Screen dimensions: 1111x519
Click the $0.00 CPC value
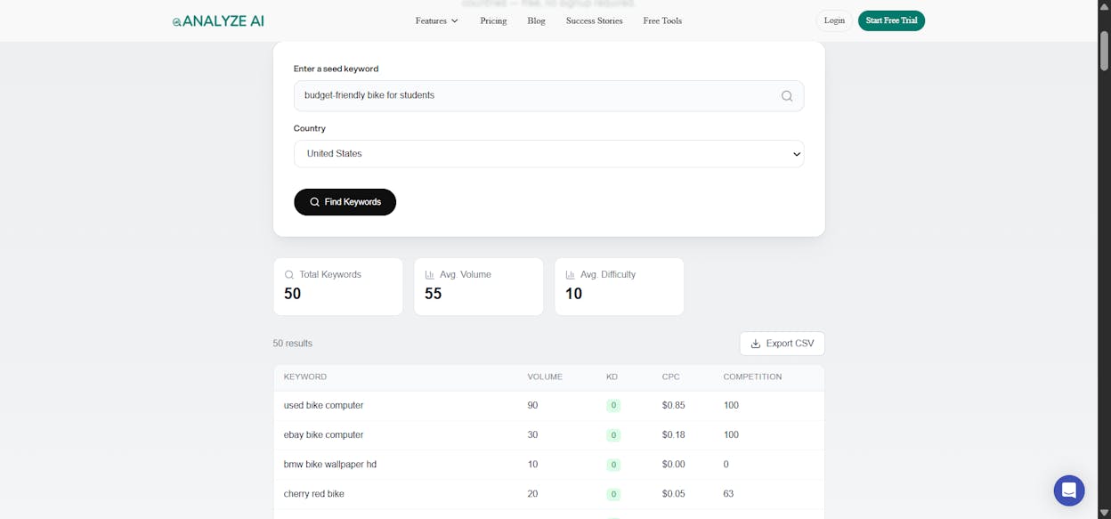(673, 464)
